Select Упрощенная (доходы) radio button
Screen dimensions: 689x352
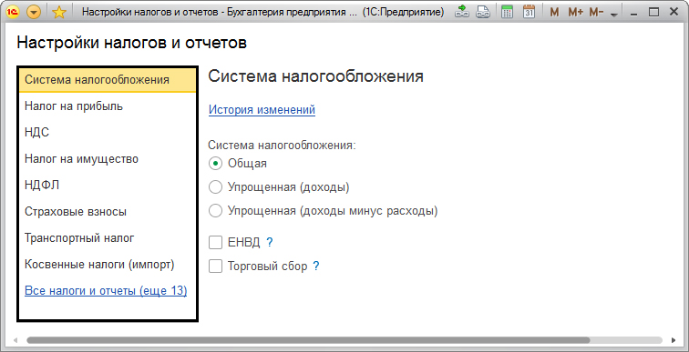(215, 187)
